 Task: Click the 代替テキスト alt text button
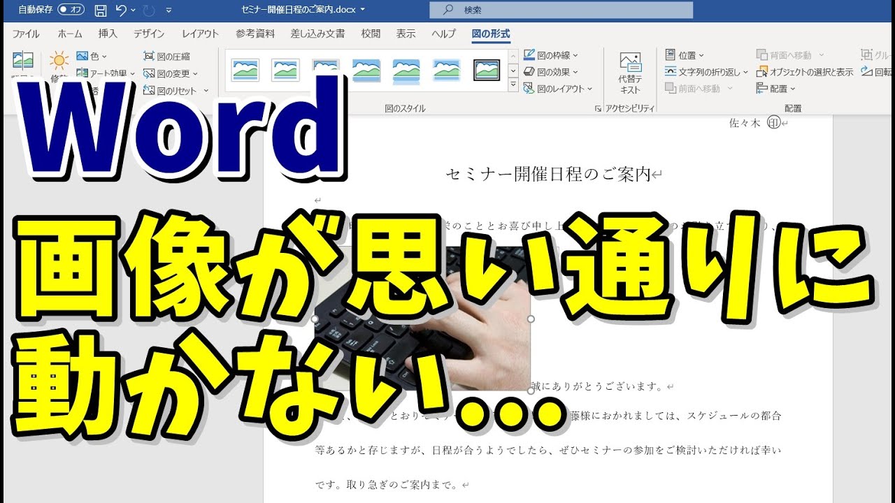(x=630, y=73)
